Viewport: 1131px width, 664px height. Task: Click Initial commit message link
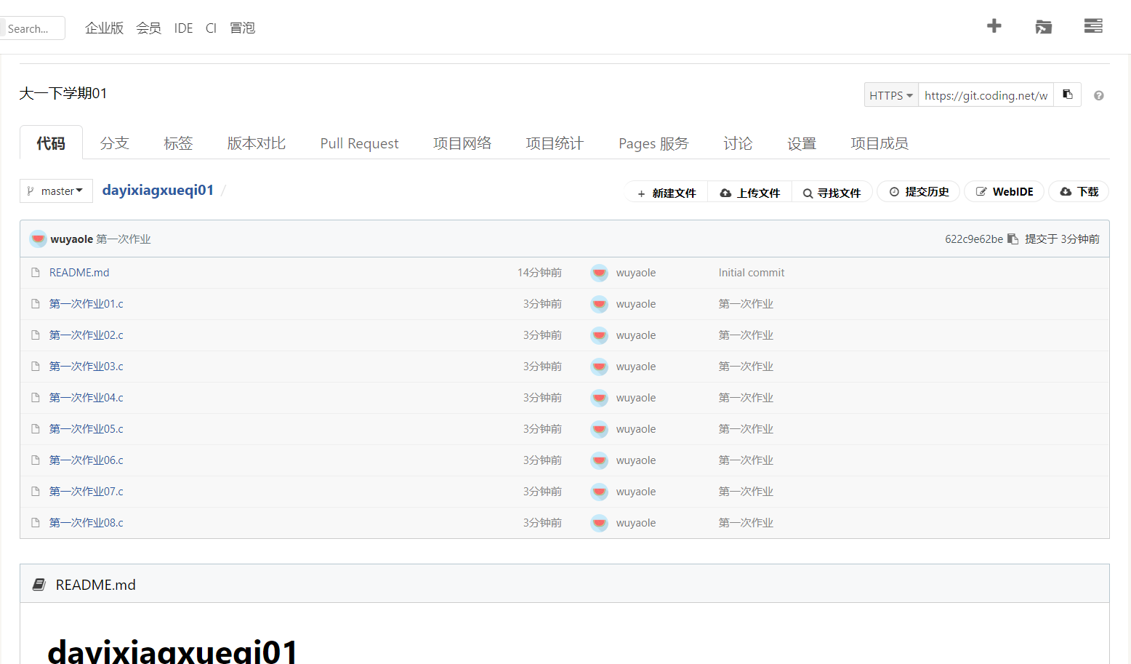click(752, 273)
